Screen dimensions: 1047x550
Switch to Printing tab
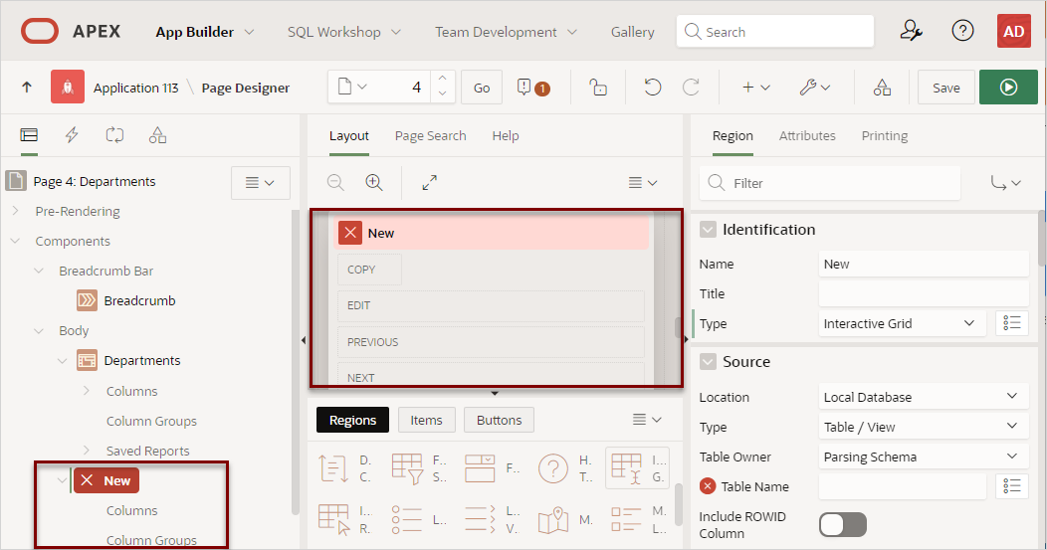[884, 135]
